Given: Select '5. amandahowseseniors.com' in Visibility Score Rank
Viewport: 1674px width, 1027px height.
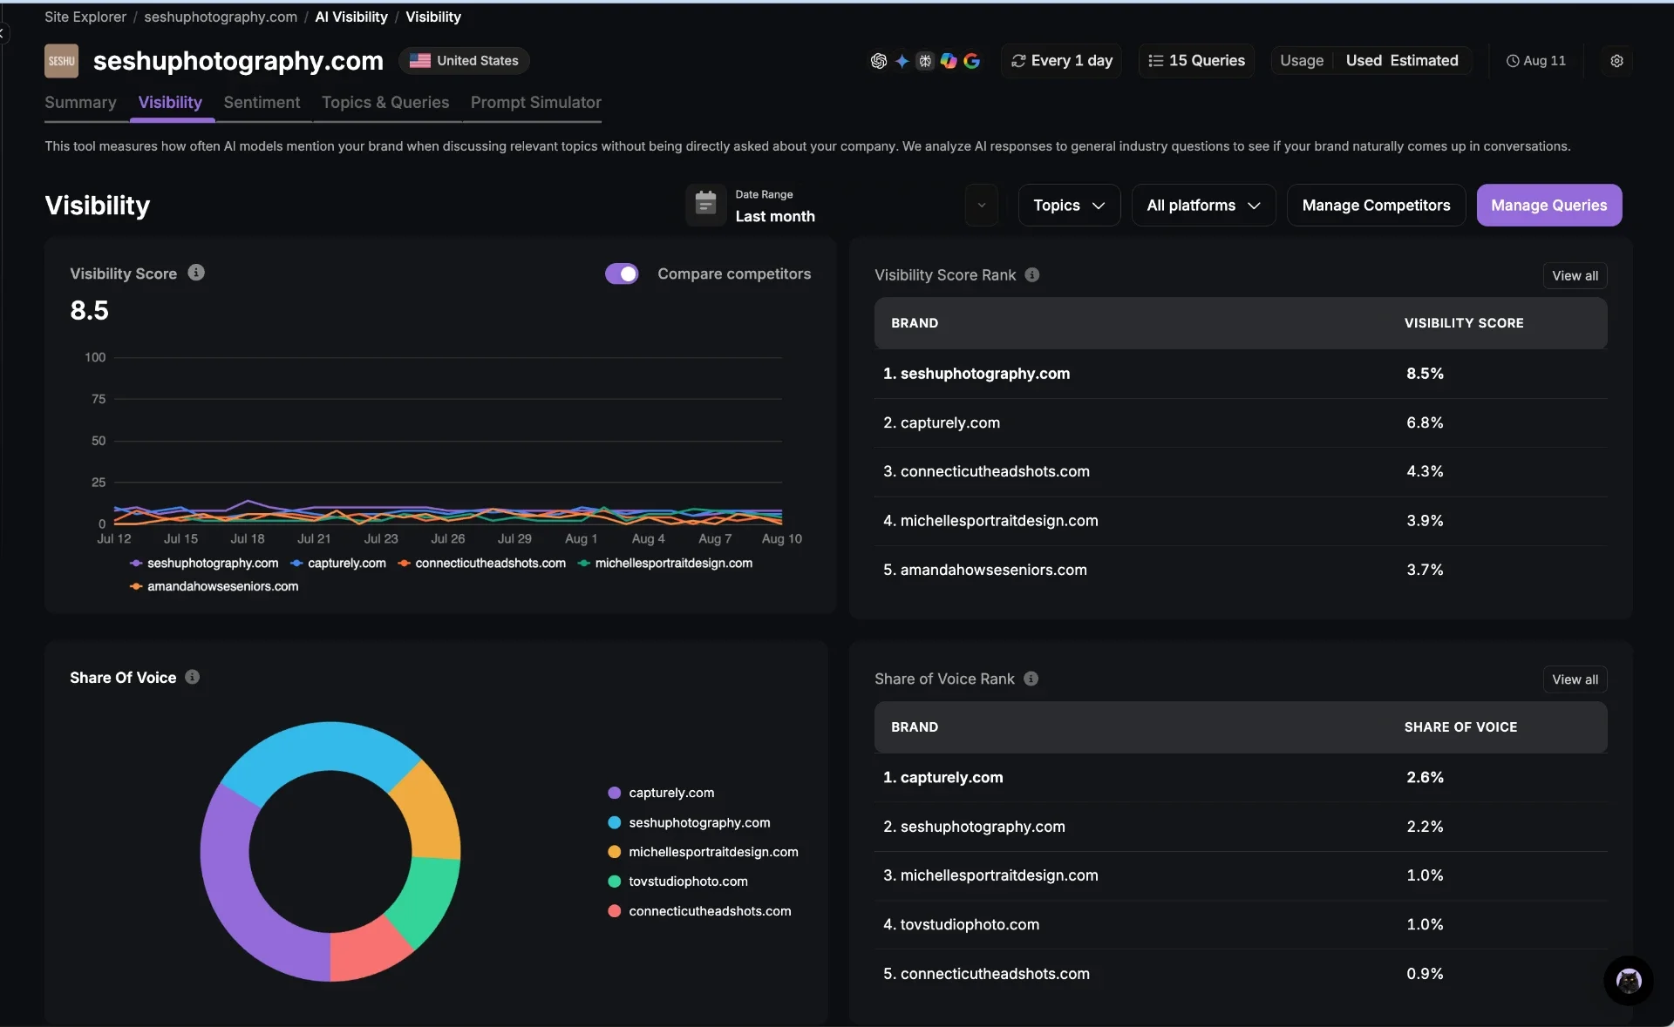Looking at the screenshot, I should click(1241, 571).
